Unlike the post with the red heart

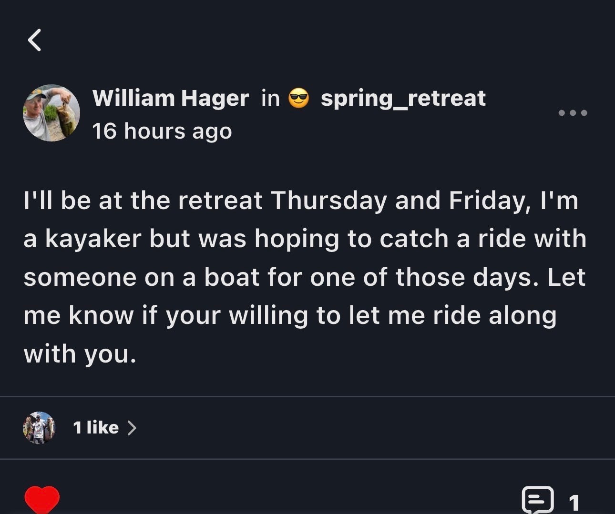pos(42,499)
